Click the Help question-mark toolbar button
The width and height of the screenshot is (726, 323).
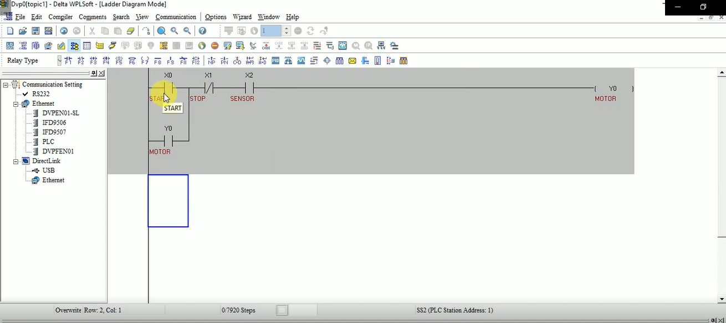point(202,31)
